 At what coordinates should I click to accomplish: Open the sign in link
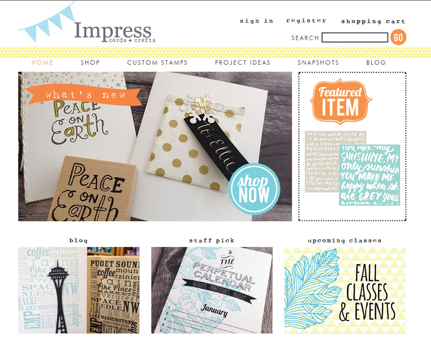[x=256, y=21]
